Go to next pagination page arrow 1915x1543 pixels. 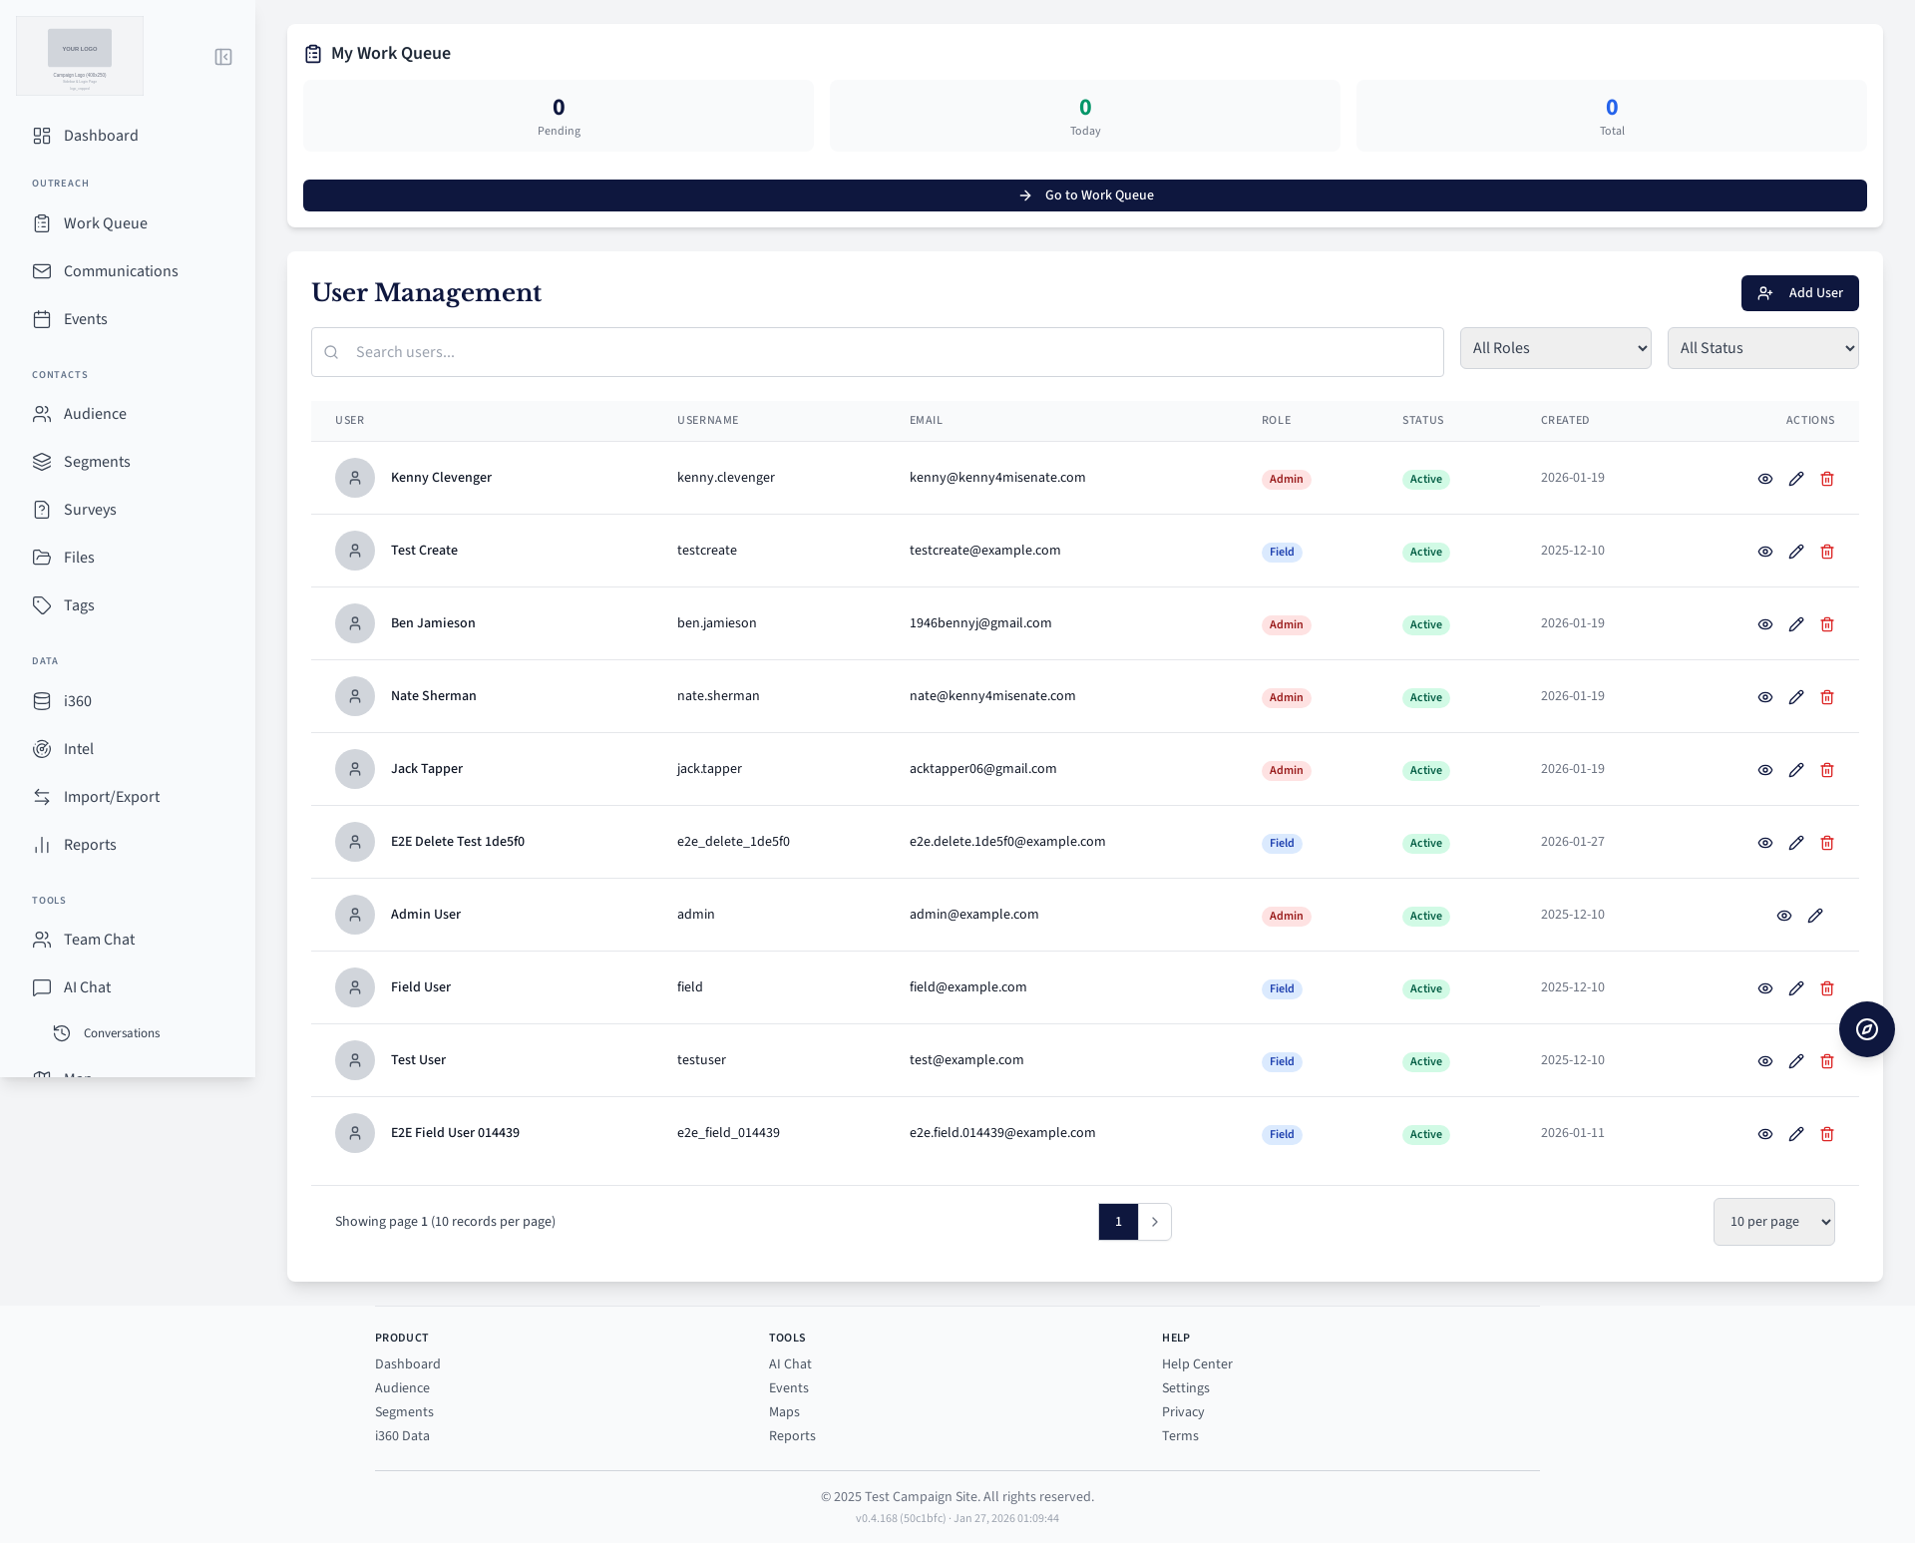tap(1155, 1222)
